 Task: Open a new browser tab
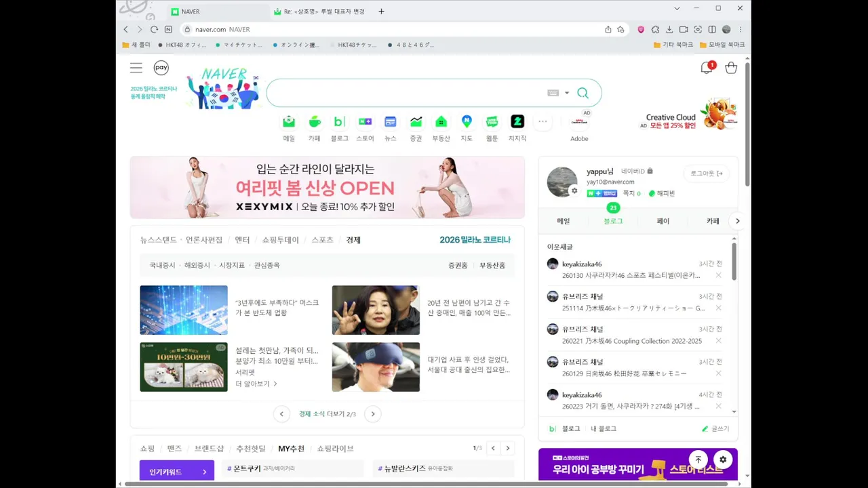pos(381,12)
